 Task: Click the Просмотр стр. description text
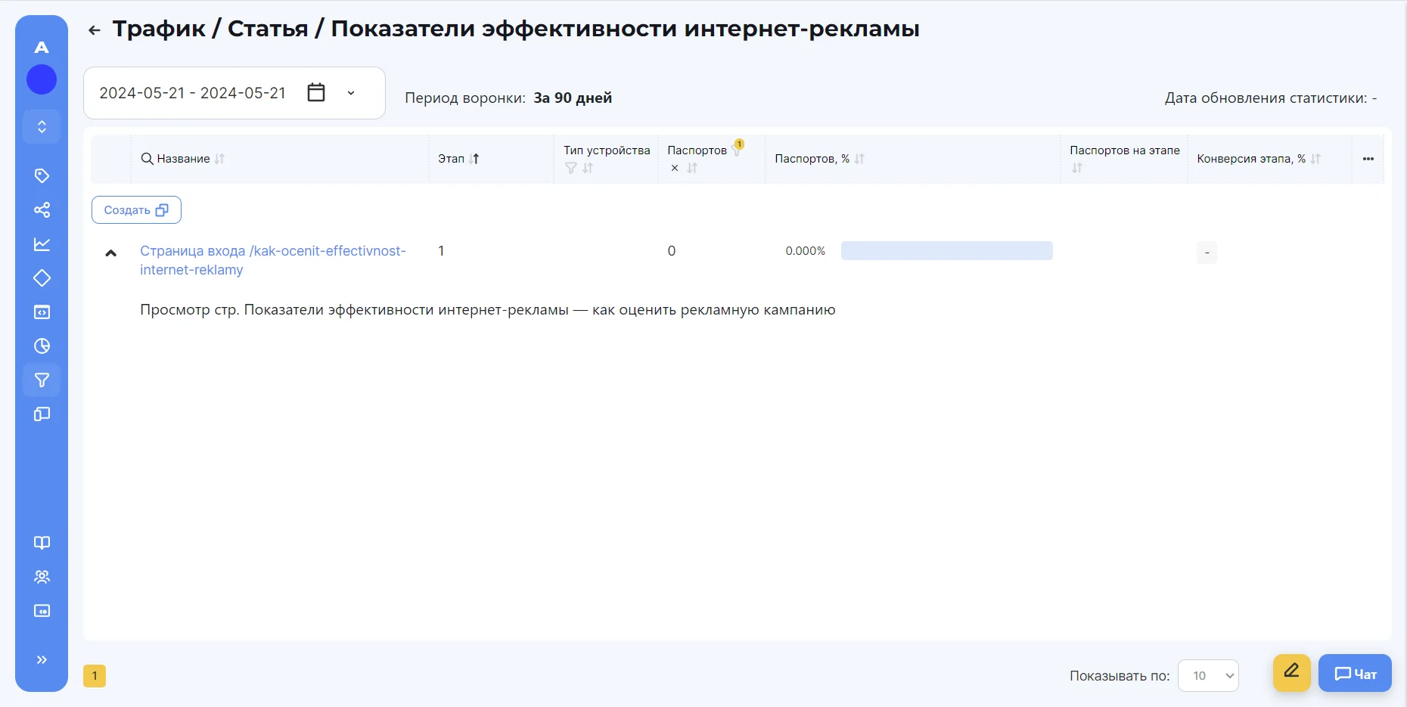[488, 310]
